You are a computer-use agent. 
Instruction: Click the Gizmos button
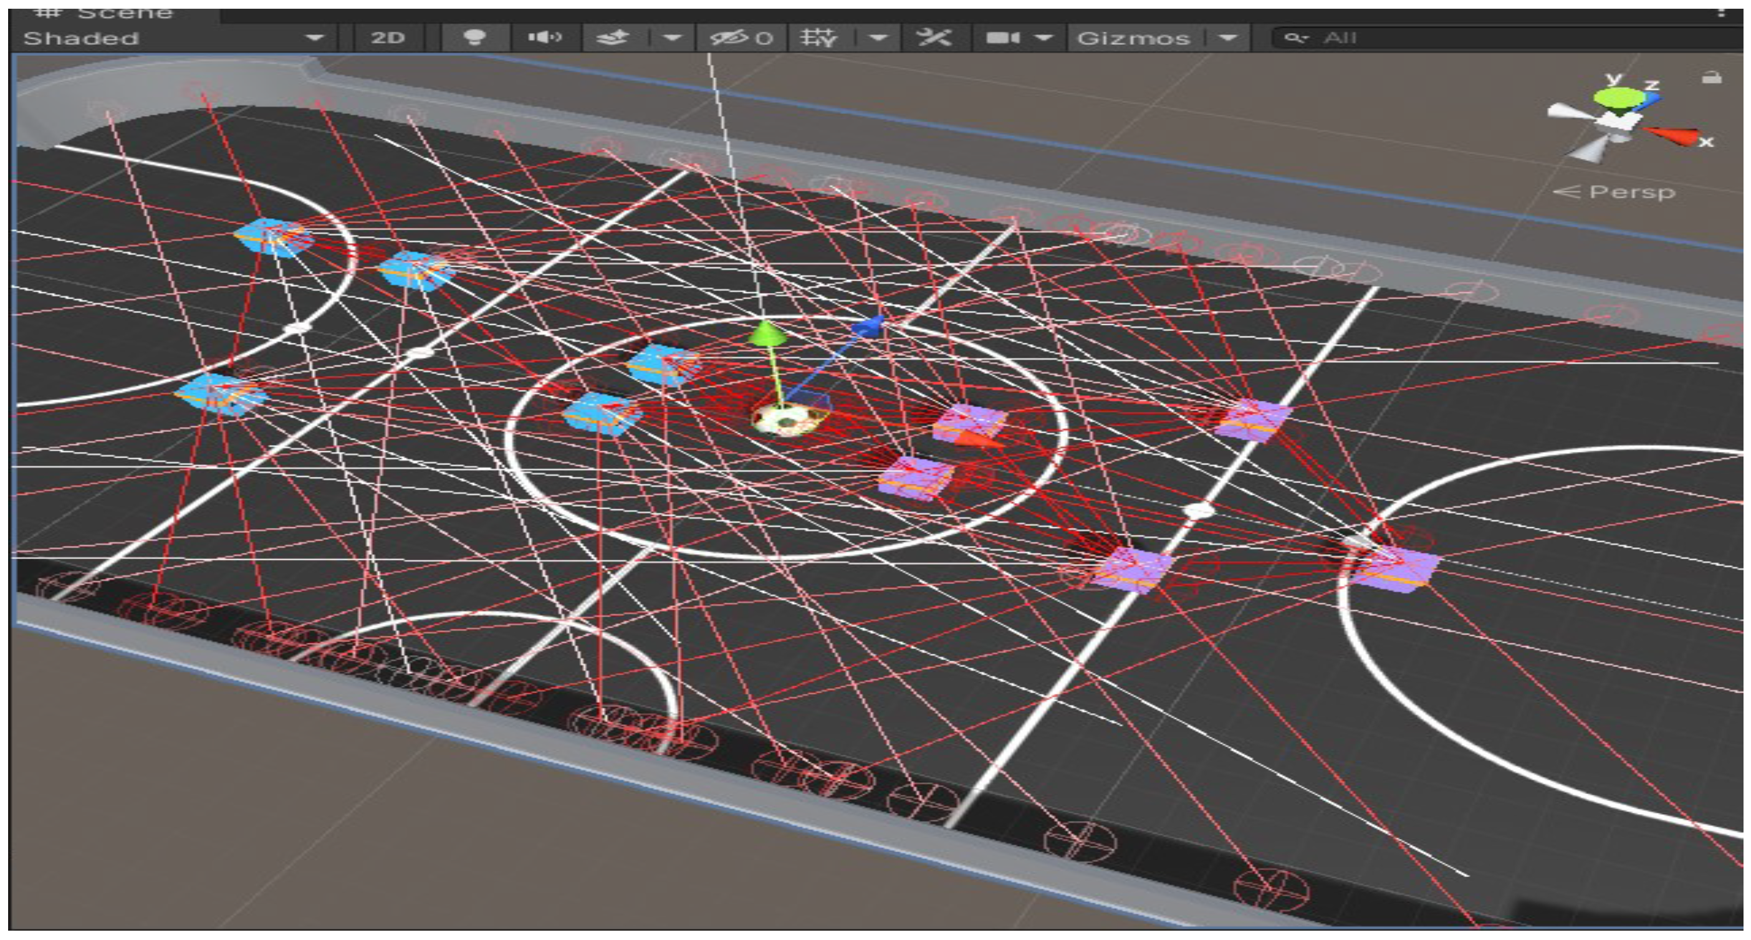[1133, 38]
